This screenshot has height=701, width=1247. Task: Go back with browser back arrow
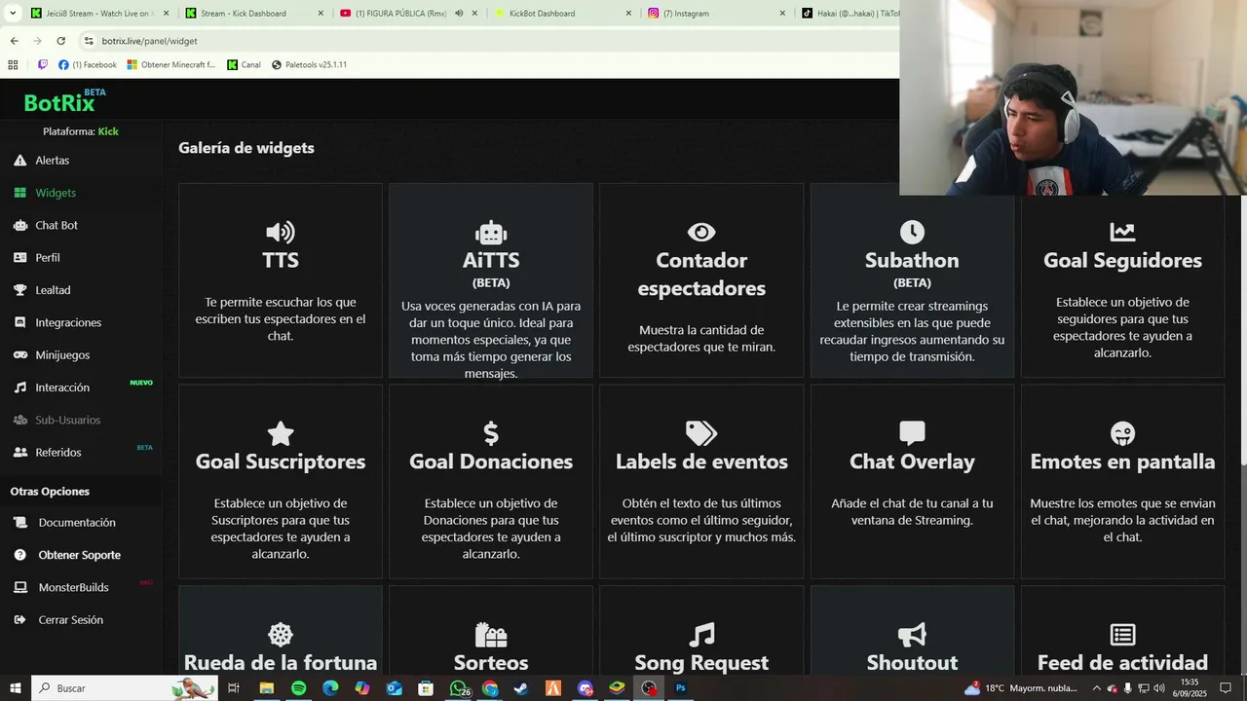(x=14, y=41)
